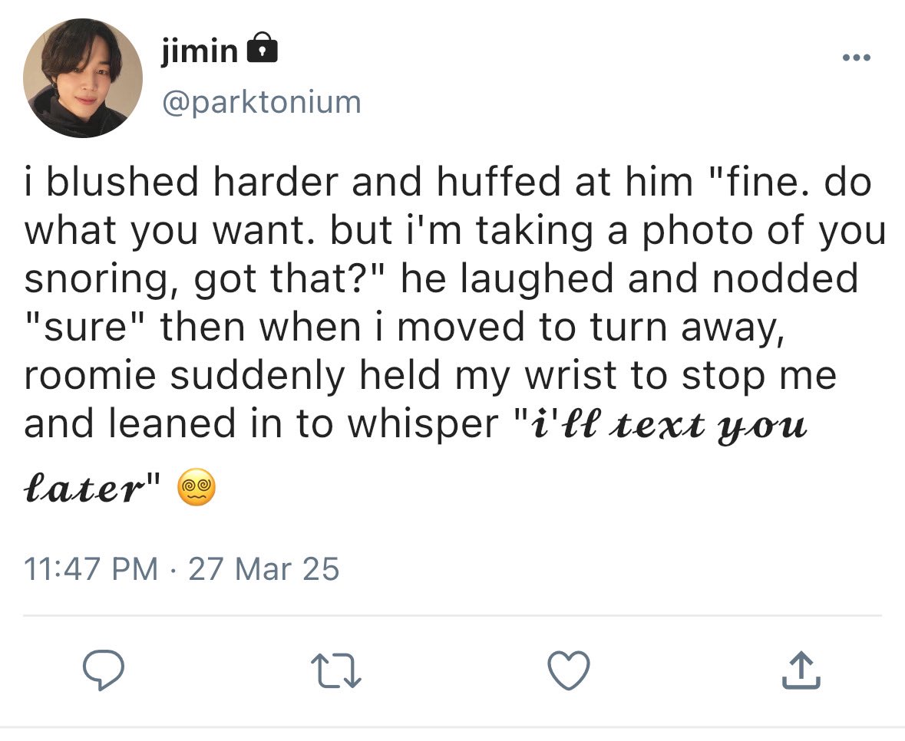This screenshot has width=905, height=741.
Task: Click the word "roomie" in the tweet
Action: click(x=90, y=375)
